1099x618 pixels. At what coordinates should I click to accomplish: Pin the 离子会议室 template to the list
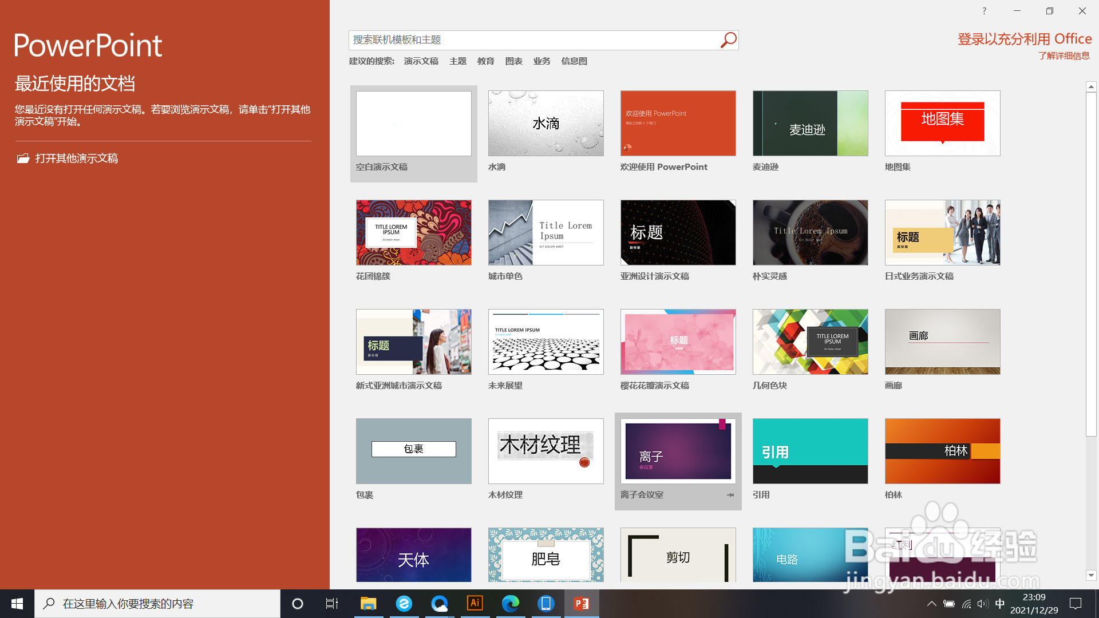click(x=730, y=495)
